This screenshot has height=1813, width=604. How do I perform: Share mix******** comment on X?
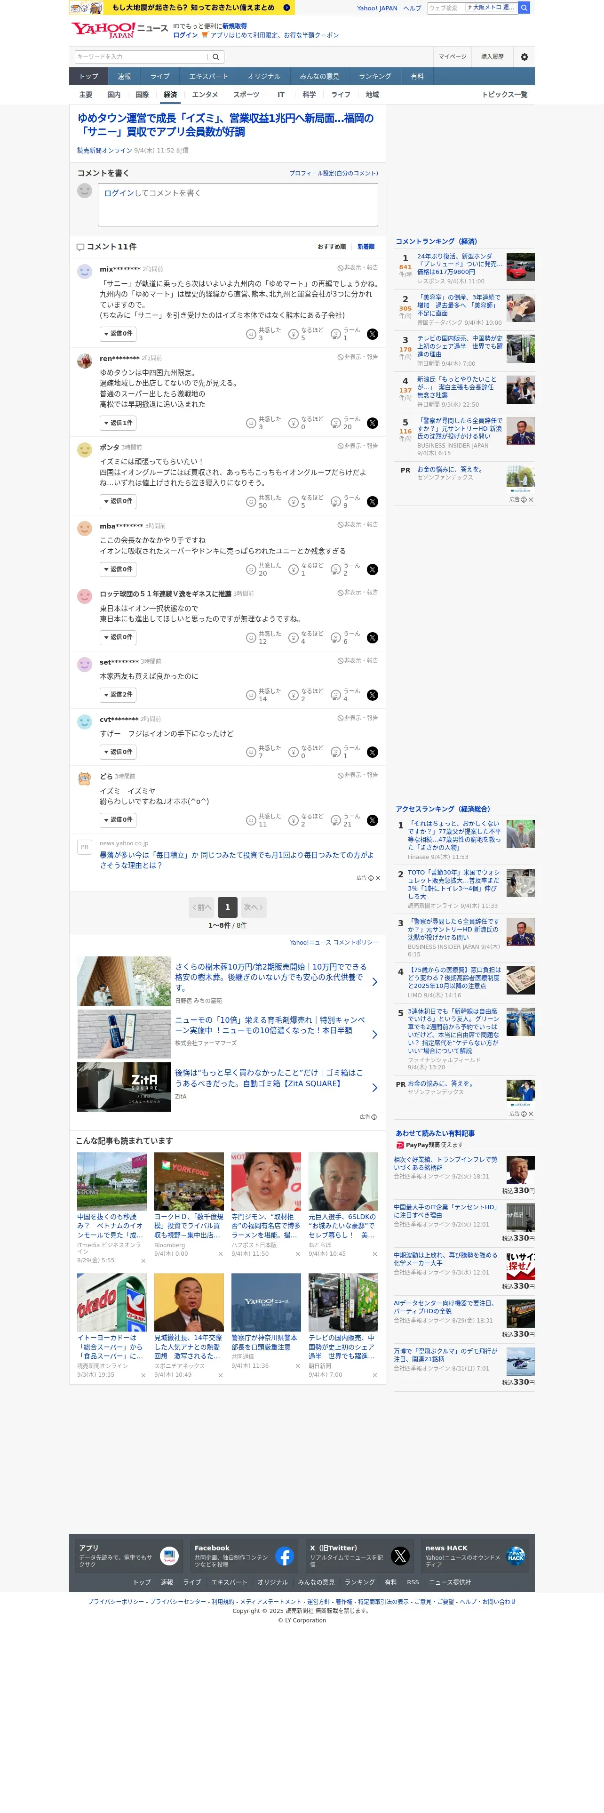[x=373, y=334]
